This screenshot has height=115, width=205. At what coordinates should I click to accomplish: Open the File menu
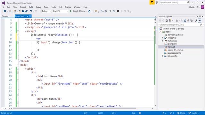[x=3, y=7]
